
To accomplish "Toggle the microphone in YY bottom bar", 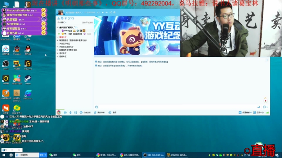I will click(70, 113).
